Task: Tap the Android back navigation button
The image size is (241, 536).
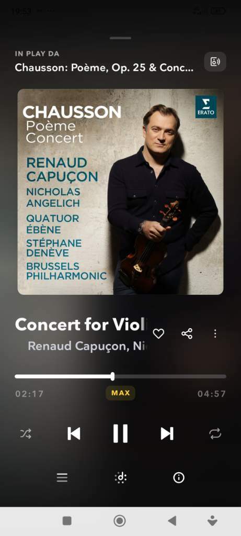Action: 173,521
